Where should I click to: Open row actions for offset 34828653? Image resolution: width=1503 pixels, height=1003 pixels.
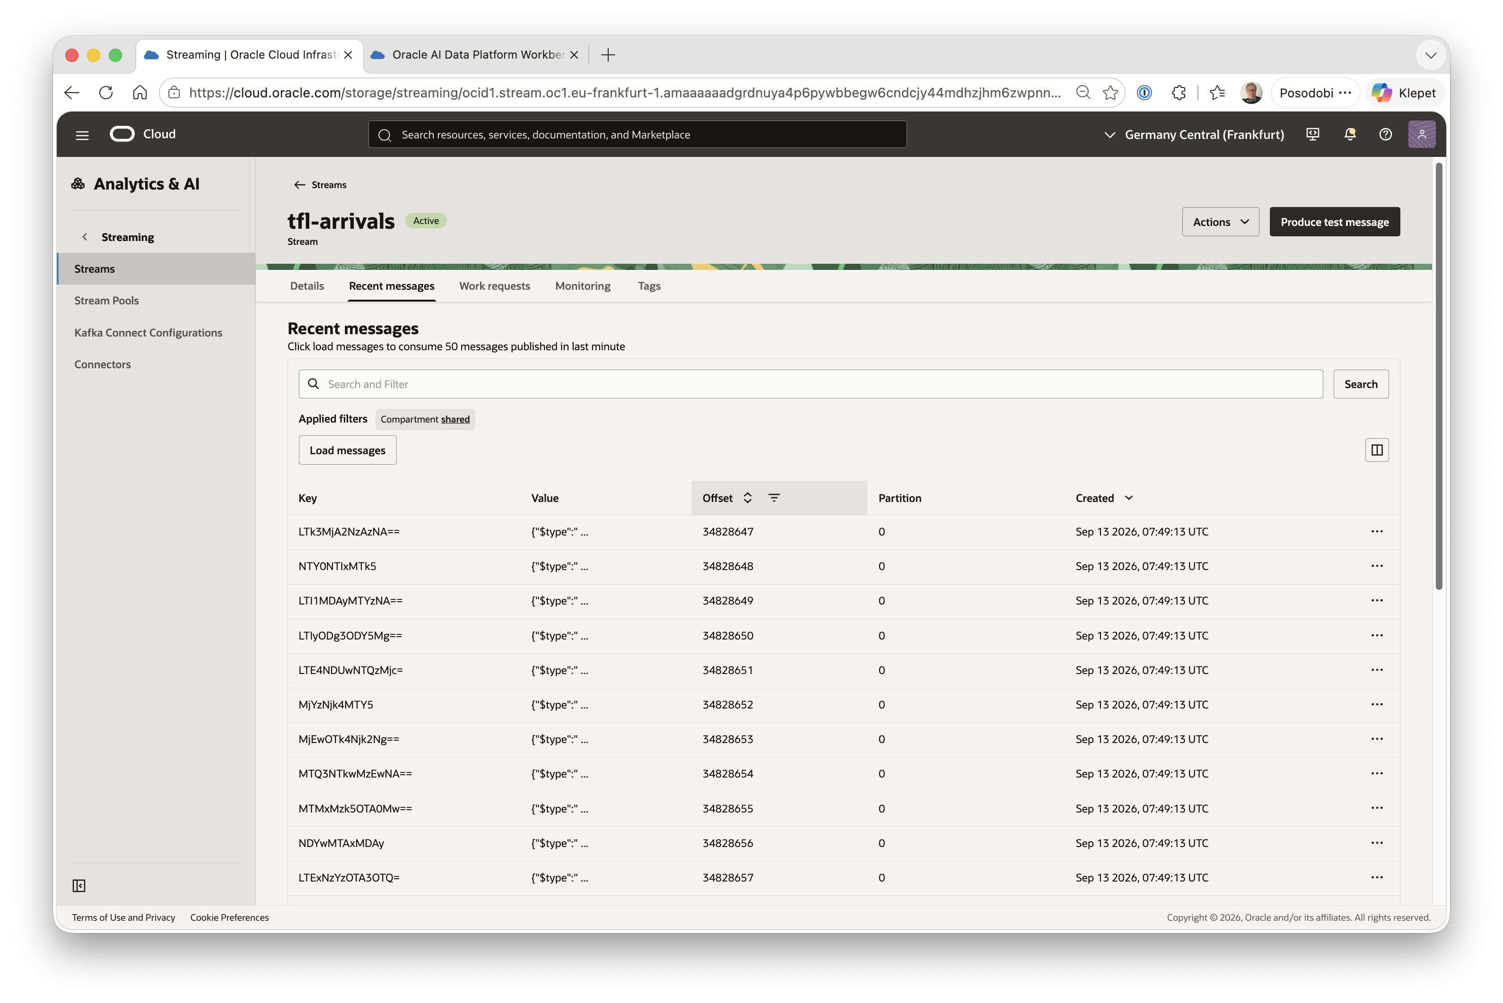point(1376,739)
